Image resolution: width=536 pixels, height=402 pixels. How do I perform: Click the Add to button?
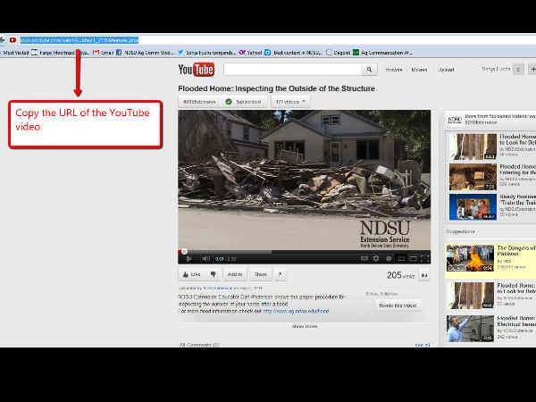coord(235,274)
